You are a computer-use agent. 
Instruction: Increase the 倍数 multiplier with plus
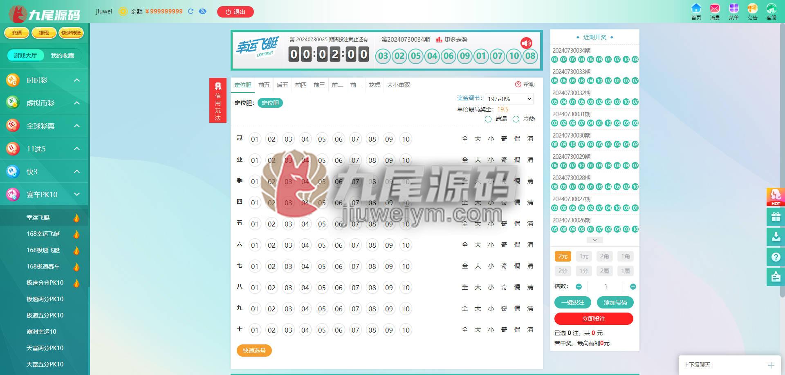pyautogui.click(x=633, y=287)
